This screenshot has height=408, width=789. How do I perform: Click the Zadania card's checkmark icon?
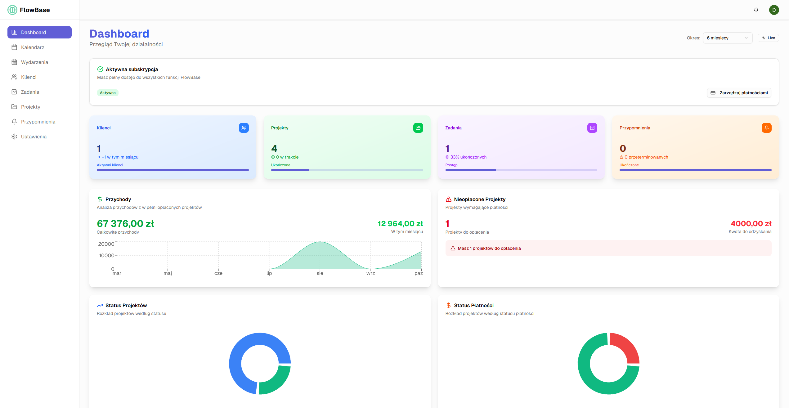click(x=592, y=128)
